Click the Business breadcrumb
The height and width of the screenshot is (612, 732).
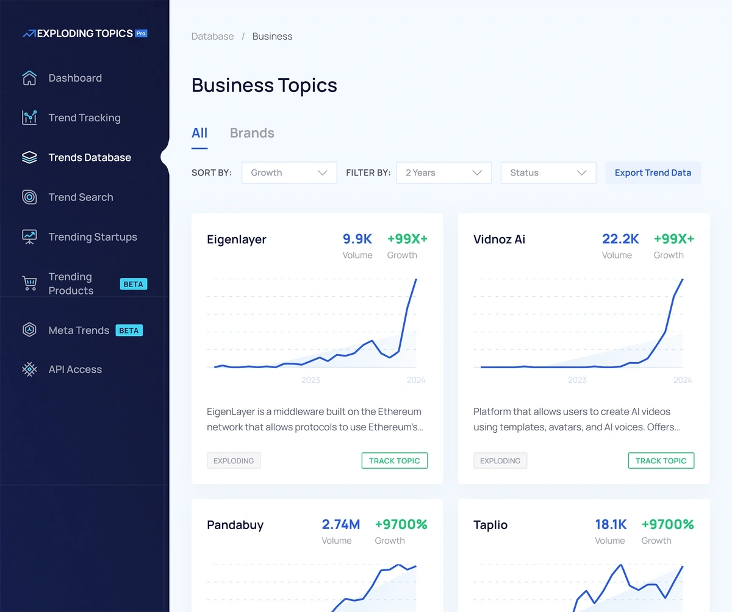click(x=272, y=37)
